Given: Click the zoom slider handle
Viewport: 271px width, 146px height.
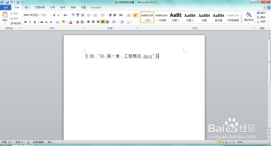Looking at the screenshot, I should [x=256, y=142].
